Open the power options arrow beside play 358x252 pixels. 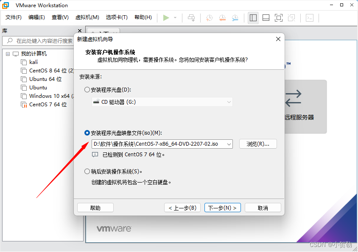tap(175, 17)
